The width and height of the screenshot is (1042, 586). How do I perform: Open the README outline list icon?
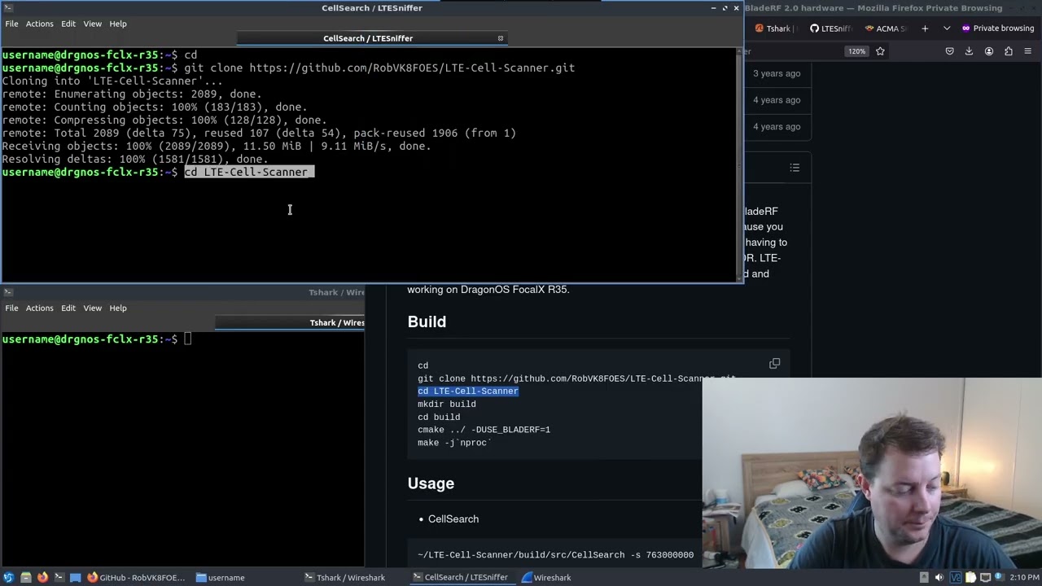coord(795,168)
